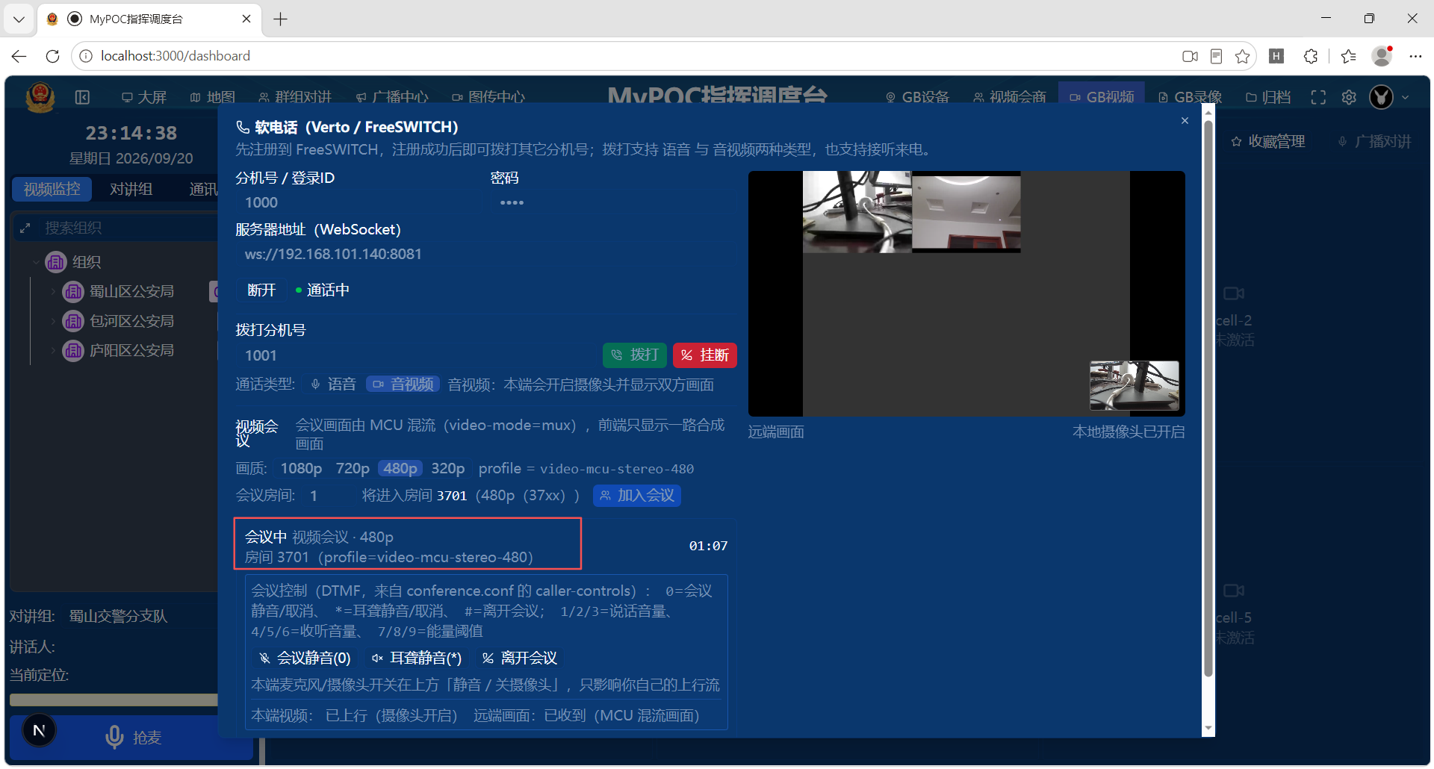Click the 拨打 dial button
1434x769 pixels.
click(635, 355)
